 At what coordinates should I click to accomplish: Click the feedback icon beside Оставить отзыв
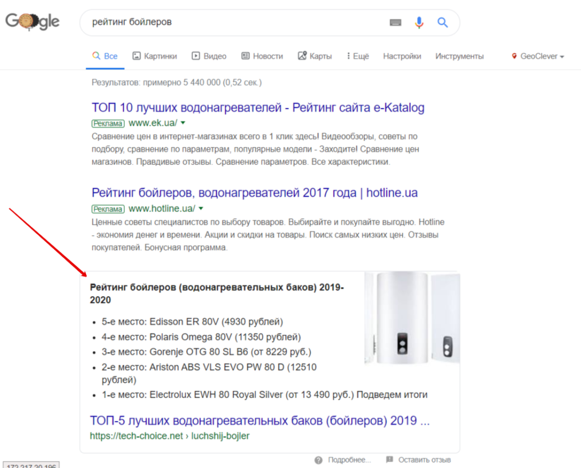pyautogui.click(x=389, y=459)
